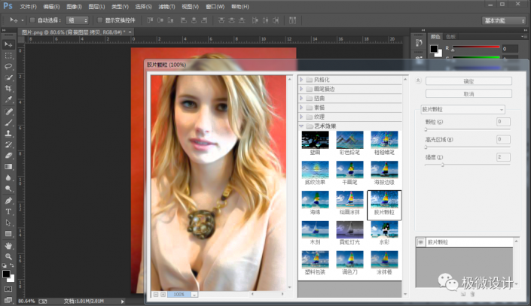Toggle the 显示变换控件 checkbox
Image resolution: width=531 pixels, height=306 pixels.
99,20
